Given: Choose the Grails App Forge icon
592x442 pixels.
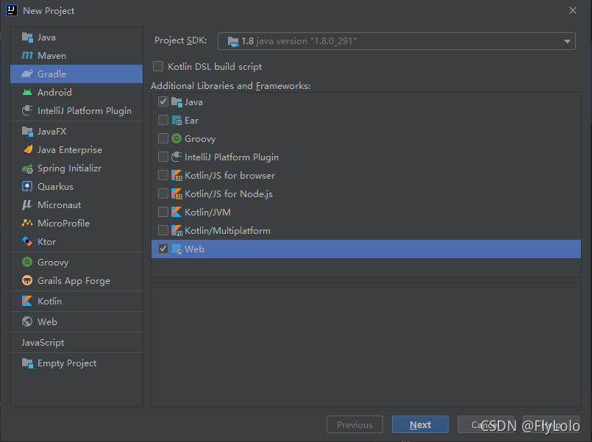Looking at the screenshot, I should point(27,280).
